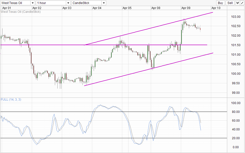The height and width of the screenshot is (153, 245).
Task: Click the 102.00 price axis label
Action: tap(236, 36)
